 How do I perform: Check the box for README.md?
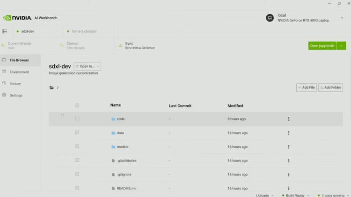pyautogui.click(x=77, y=188)
